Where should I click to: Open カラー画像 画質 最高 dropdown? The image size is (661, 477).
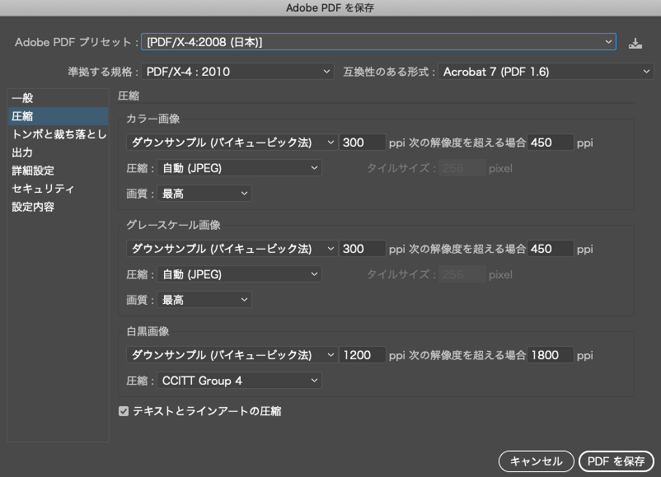point(204,194)
